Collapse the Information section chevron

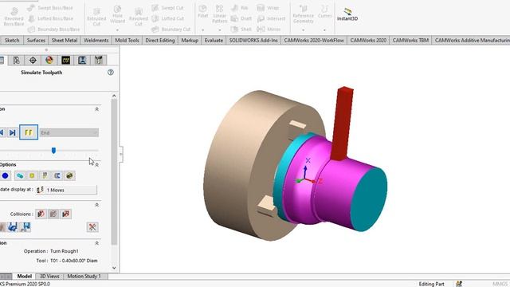96,243
